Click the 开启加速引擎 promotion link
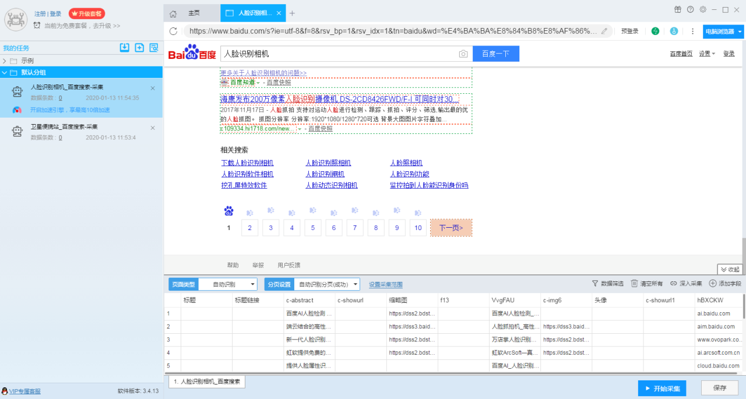The image size is (746, 399). [70, 110]
